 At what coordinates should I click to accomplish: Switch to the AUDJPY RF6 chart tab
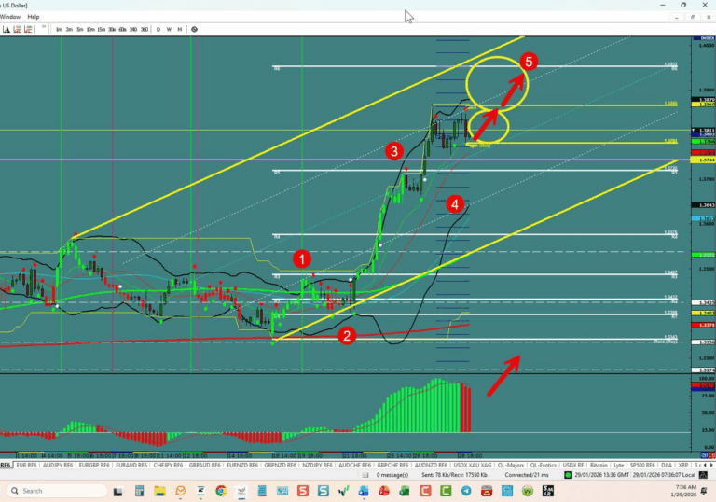click(58, 465)
